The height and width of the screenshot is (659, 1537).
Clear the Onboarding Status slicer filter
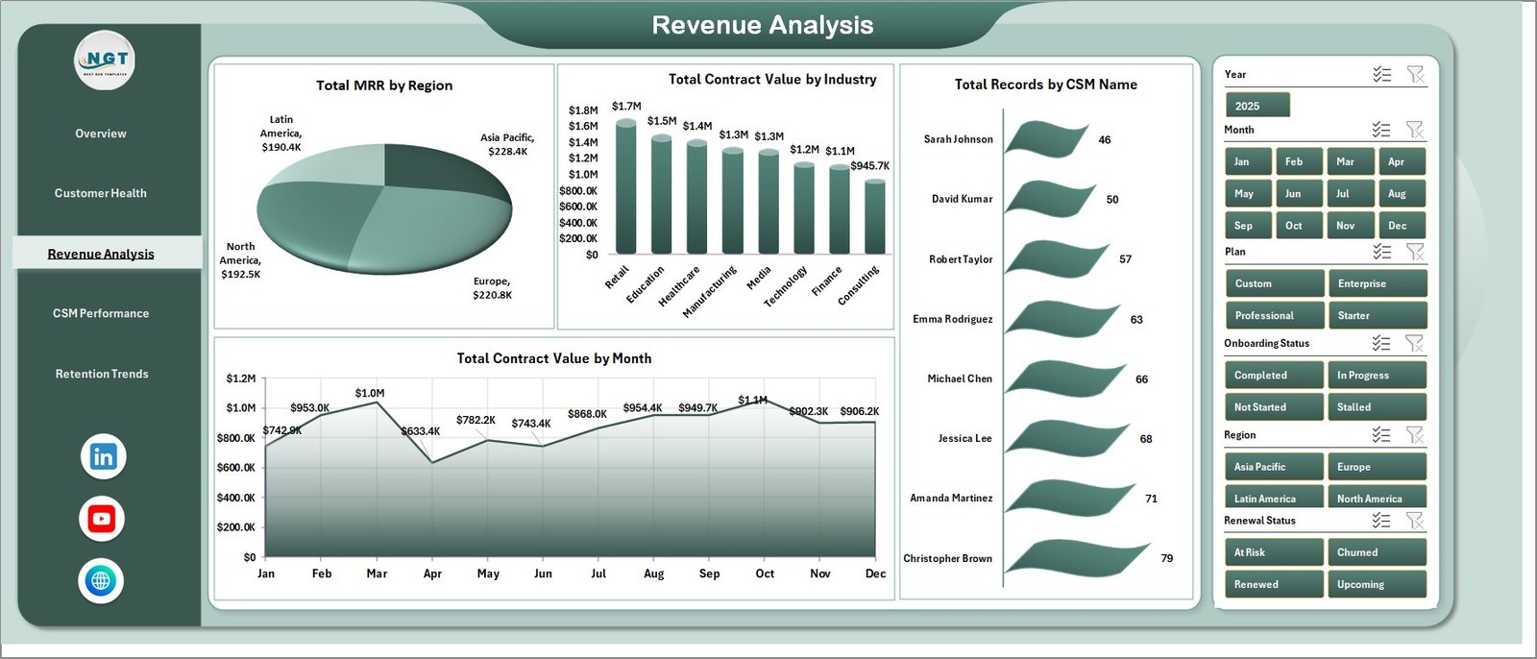click(x=1415, y=342)
